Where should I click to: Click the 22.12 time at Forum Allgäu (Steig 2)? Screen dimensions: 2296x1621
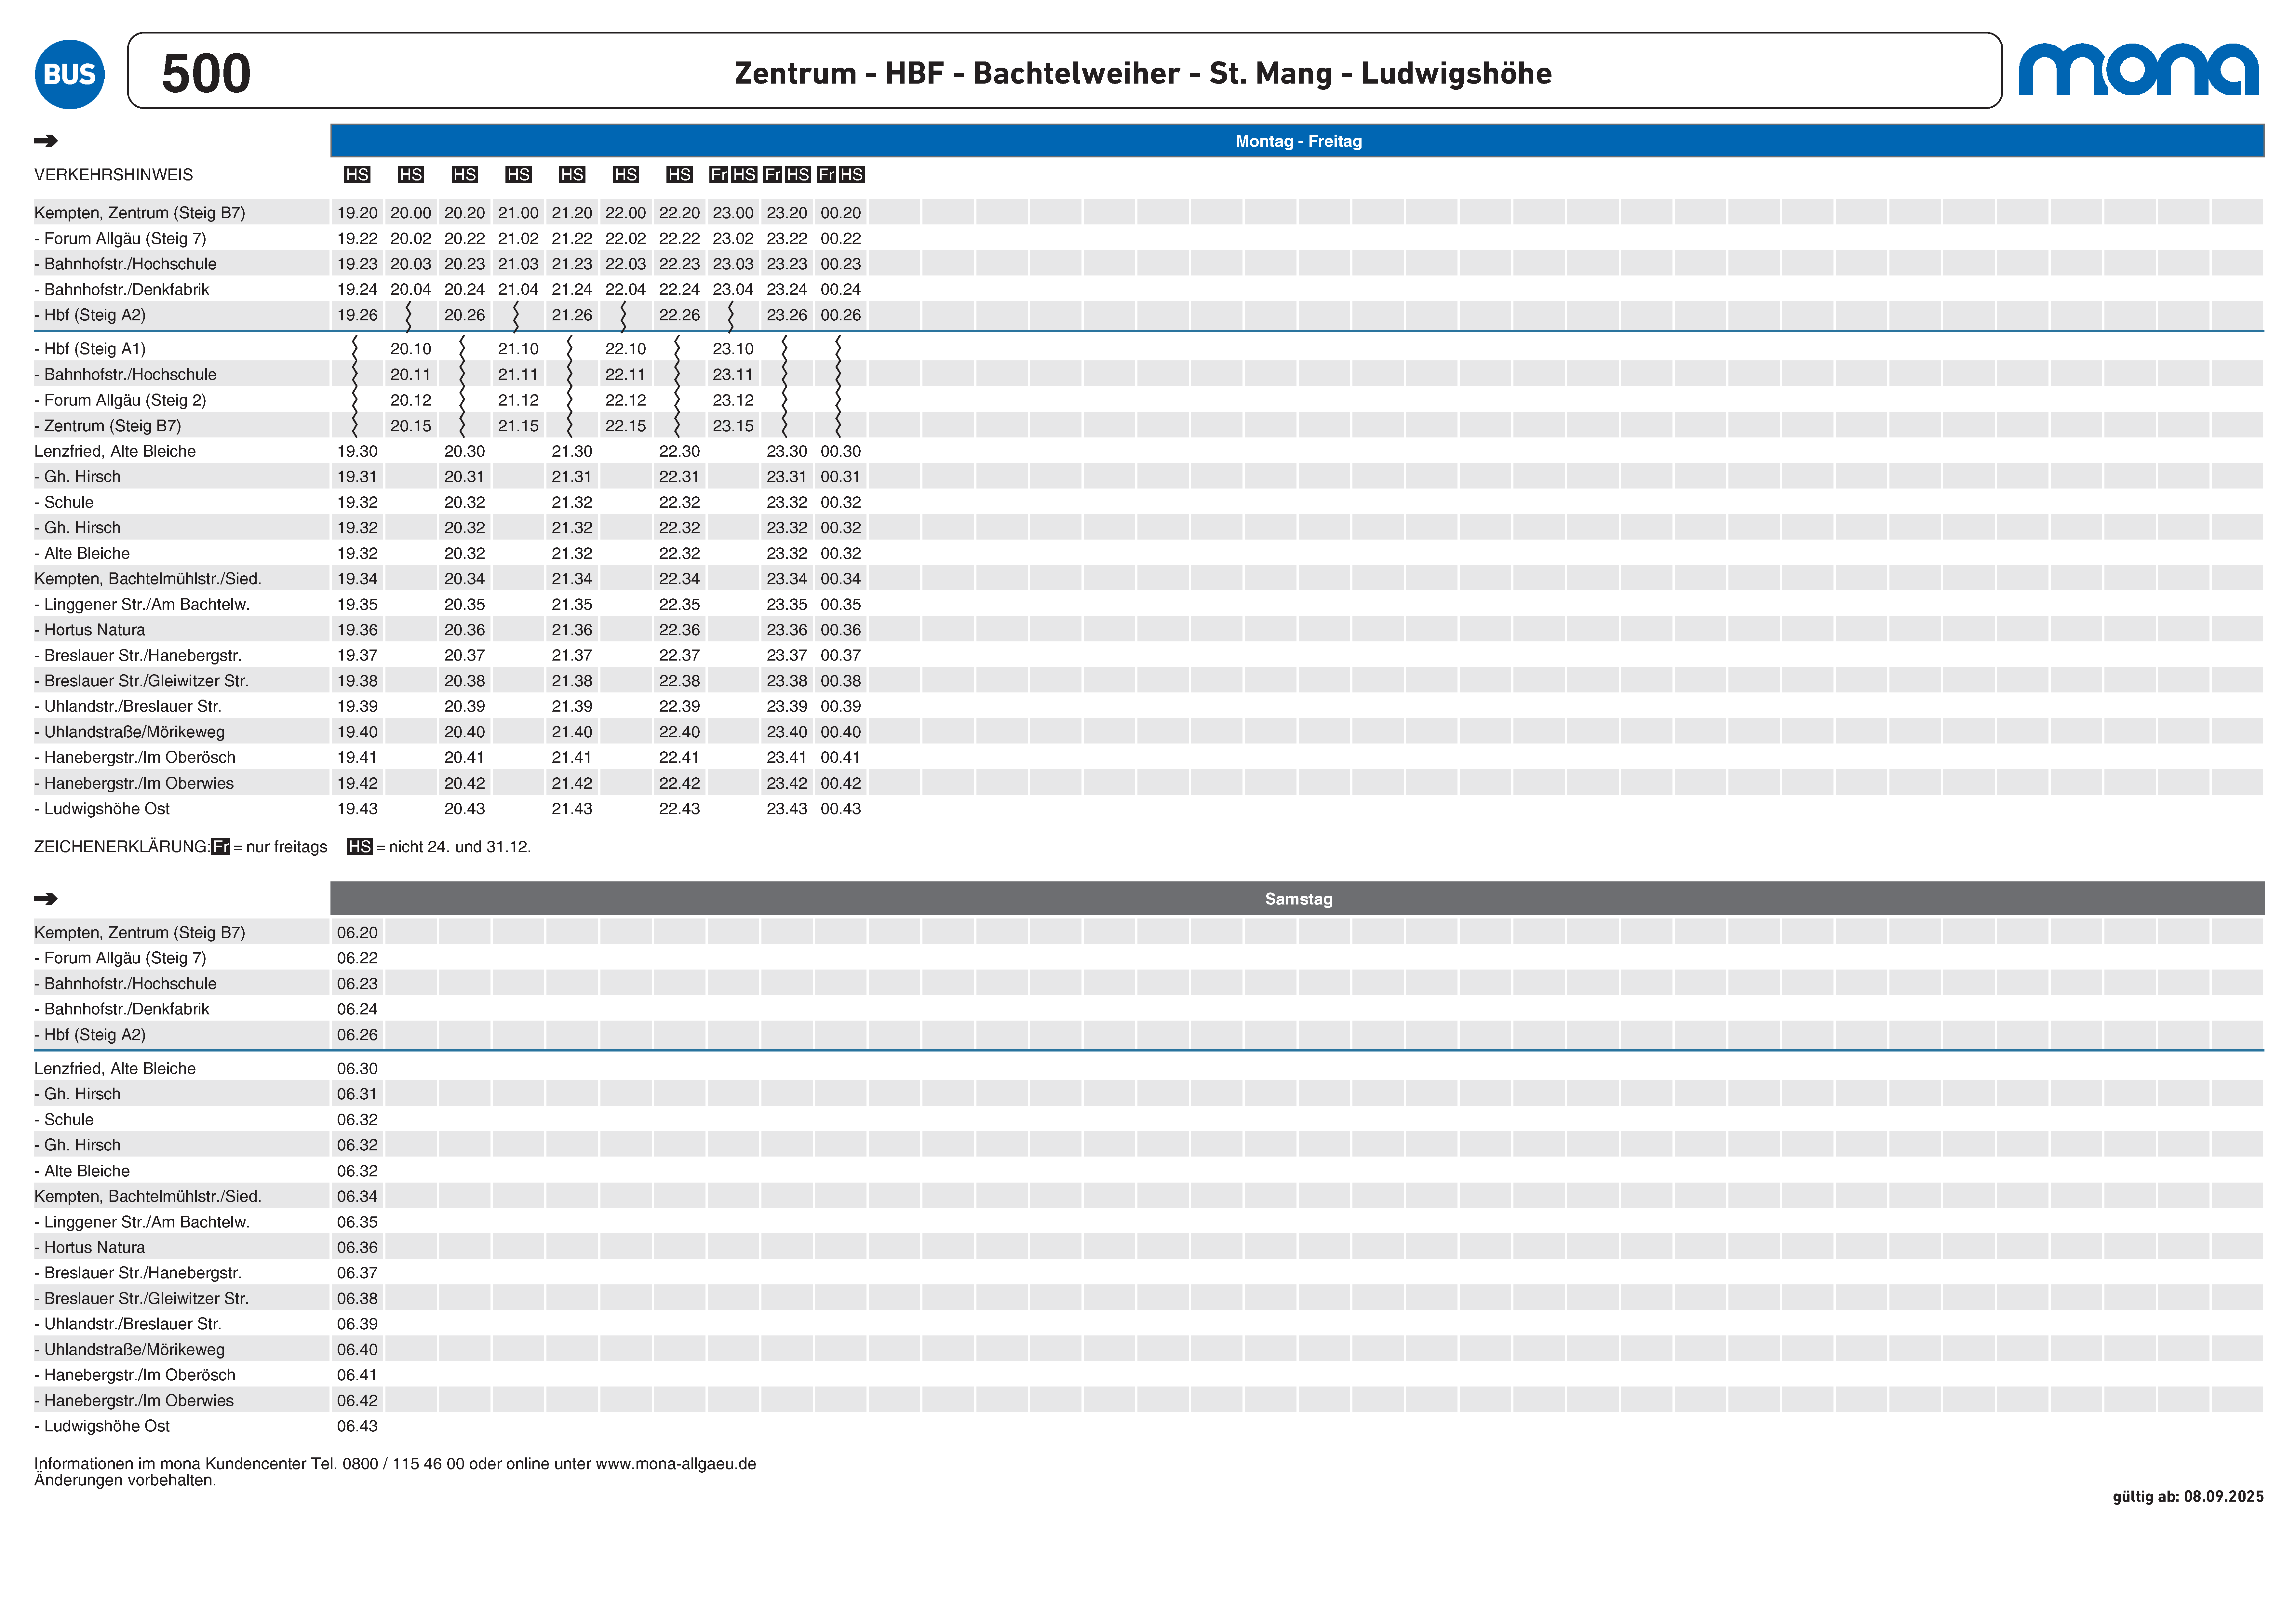(x=626, y=400)
